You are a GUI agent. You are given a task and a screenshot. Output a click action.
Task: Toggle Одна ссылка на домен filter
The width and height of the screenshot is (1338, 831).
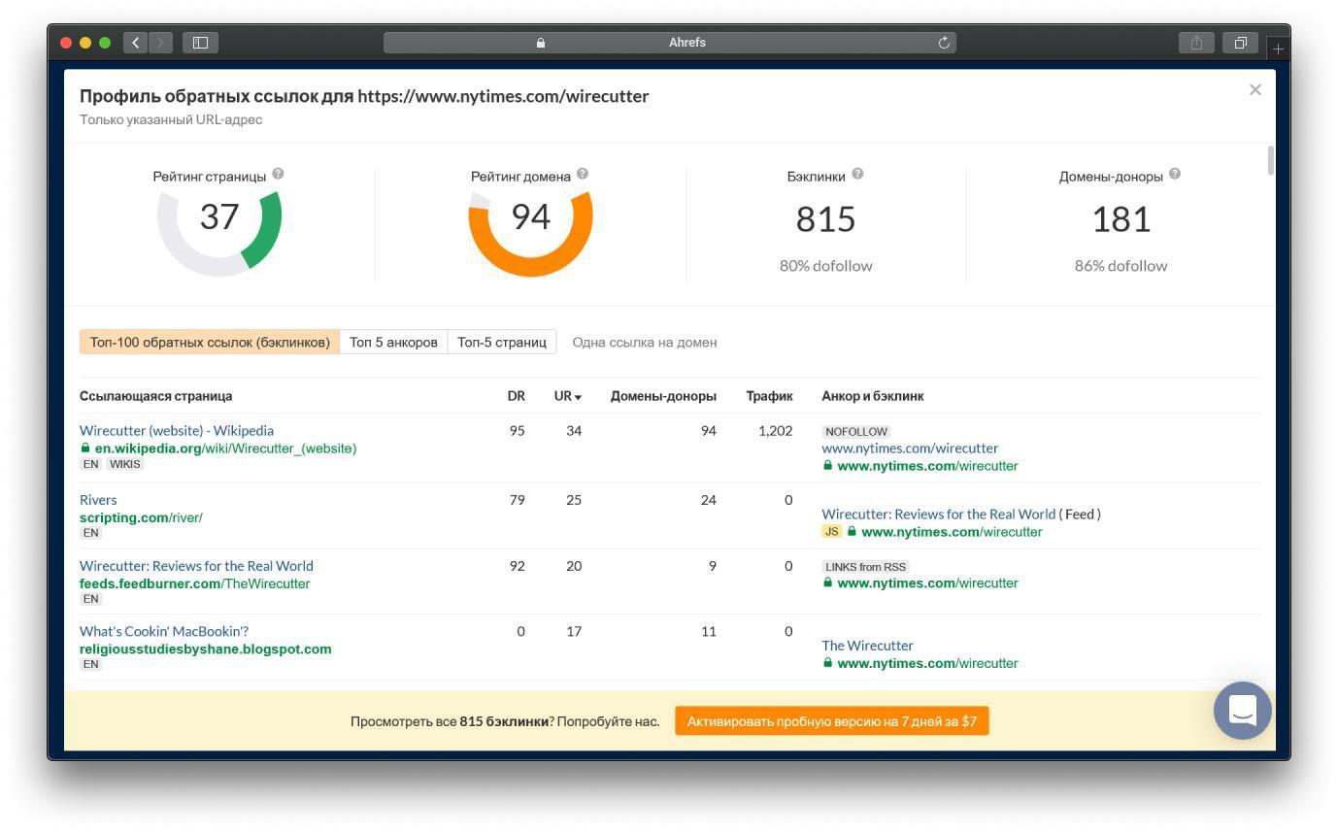[645, 342]
